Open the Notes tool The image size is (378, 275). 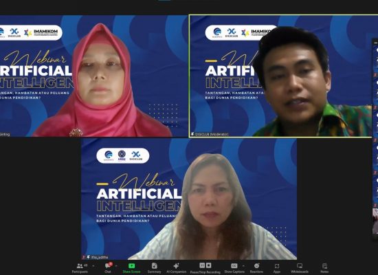pos(324,268)
